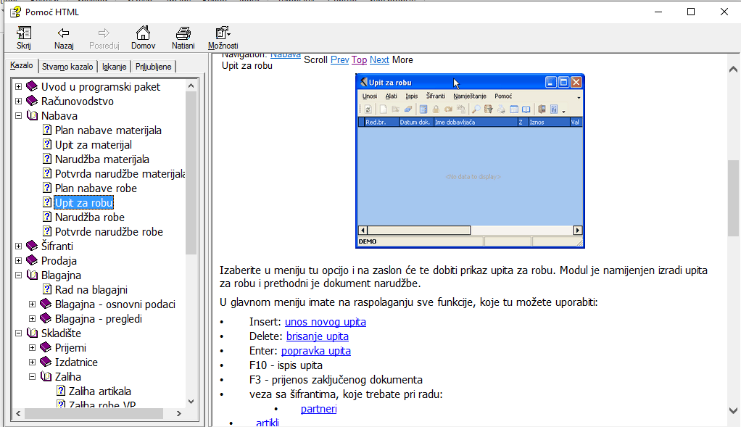Click the brisanje upita link

(x=317, y=336)
